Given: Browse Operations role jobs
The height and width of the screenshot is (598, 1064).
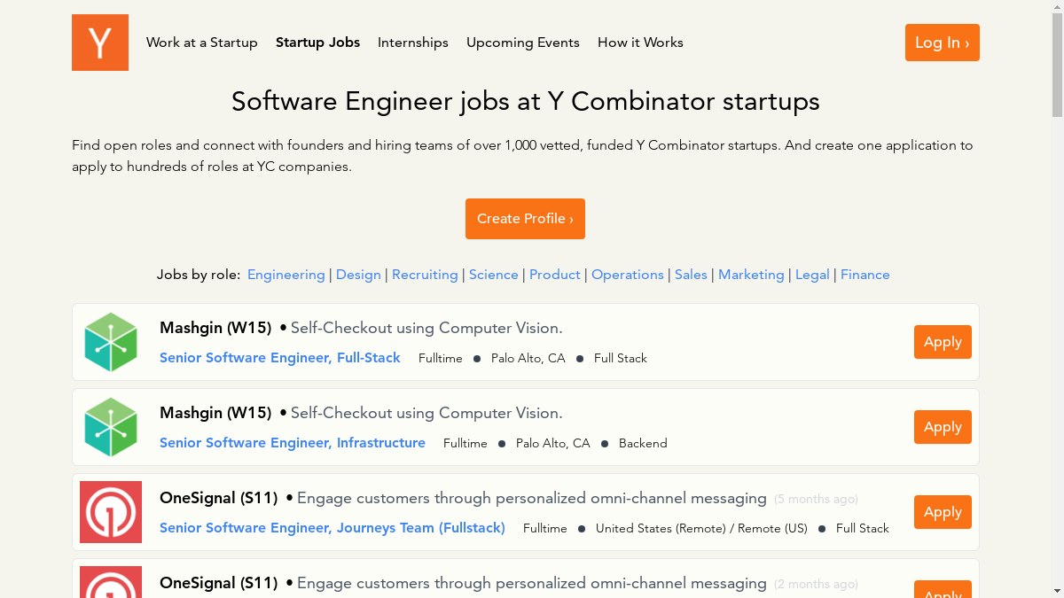Looking at the screenshot, I should click(628, 275).
